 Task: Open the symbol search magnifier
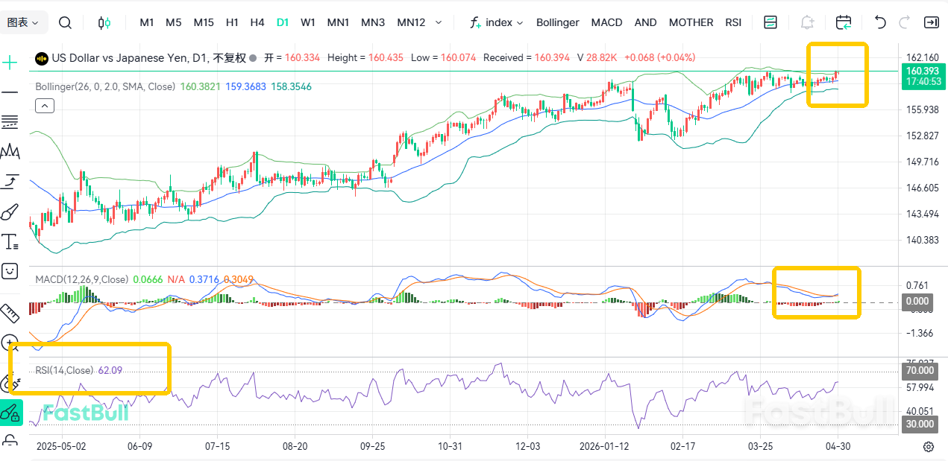click(65, 22)
